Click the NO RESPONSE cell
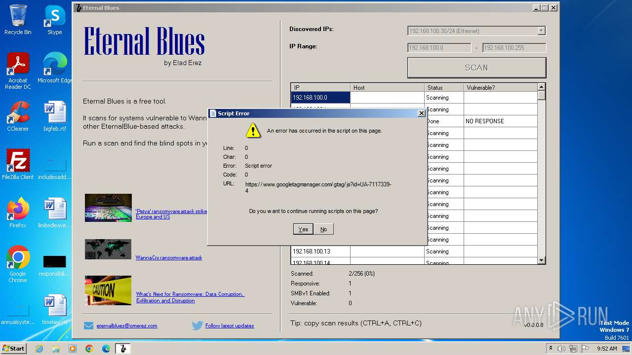This screenshot has width=632, height=355. pyautogui.click(x=500, y=121)
